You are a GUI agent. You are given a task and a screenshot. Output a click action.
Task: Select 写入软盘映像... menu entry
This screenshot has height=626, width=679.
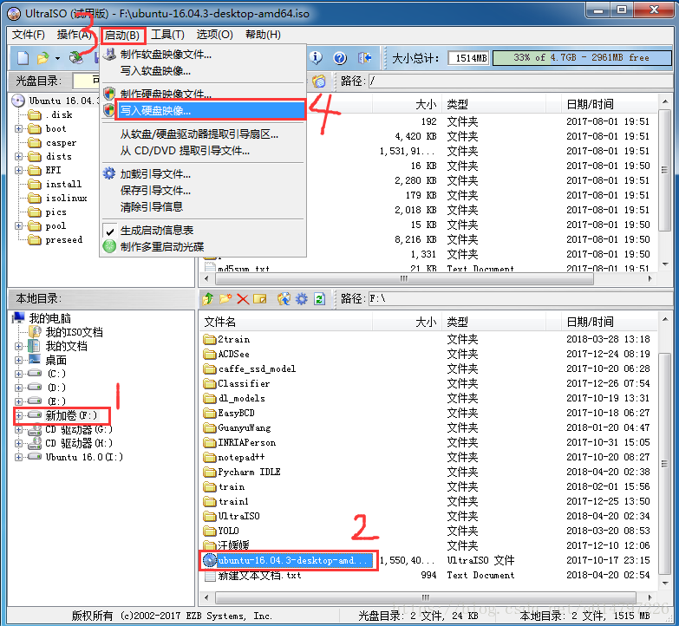pyautogui.click(x=204, y=71)
